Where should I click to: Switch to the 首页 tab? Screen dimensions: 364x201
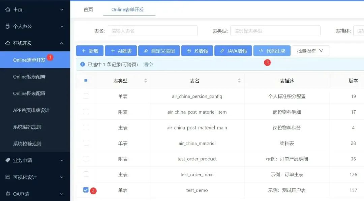88,9
